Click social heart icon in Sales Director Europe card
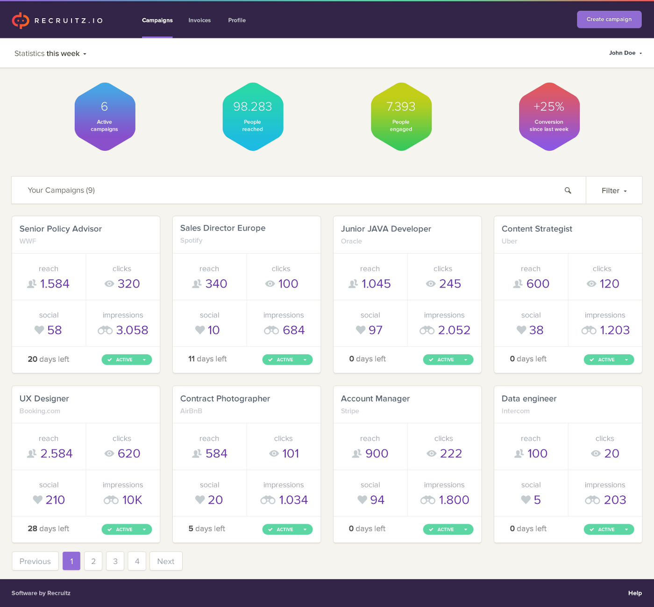 tap(200, 330)
